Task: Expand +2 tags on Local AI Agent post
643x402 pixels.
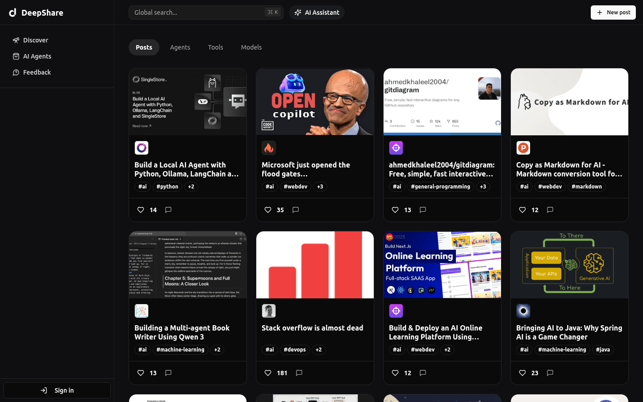Action: tap(191, 187)
